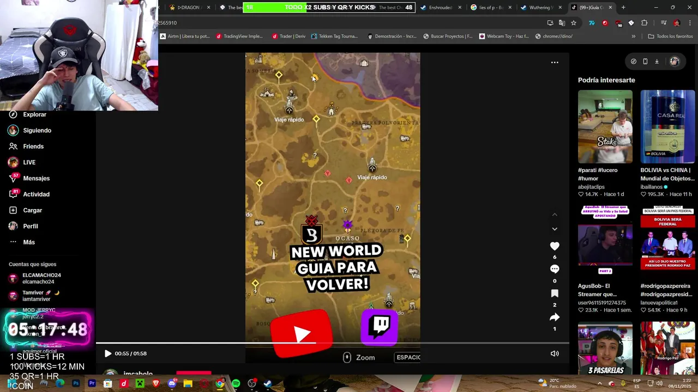Screen dimensions: 698x392
Task: Open Photoshop from the taskbar
Action: click(x=76, y=383)
